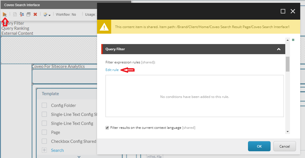Click the red X delete icon in toolbar
This screenshot has height=158, width=305.
[35, 14]
